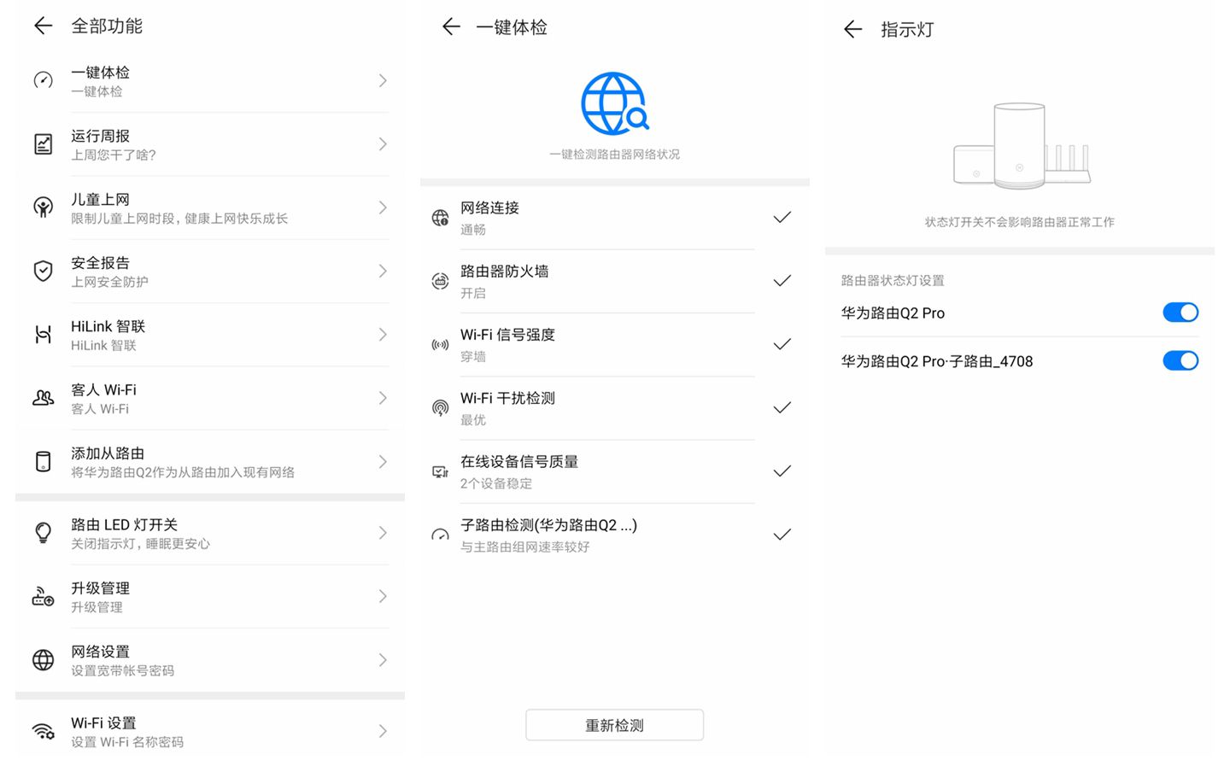Screen dimensions: 1230x772
Task: Tap the blue globe search icon
Action: click(615, 103)
